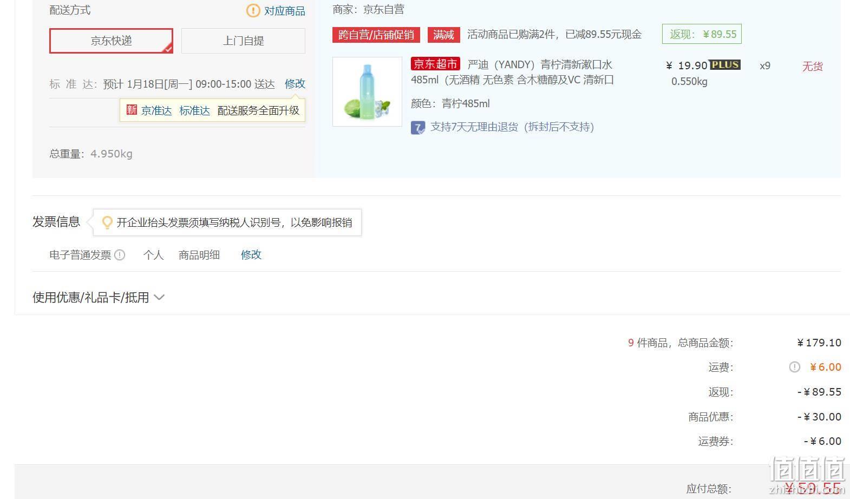
Task: Select 上门自提 pickup option
Action: pyautogui.click(x=243, y=41)
